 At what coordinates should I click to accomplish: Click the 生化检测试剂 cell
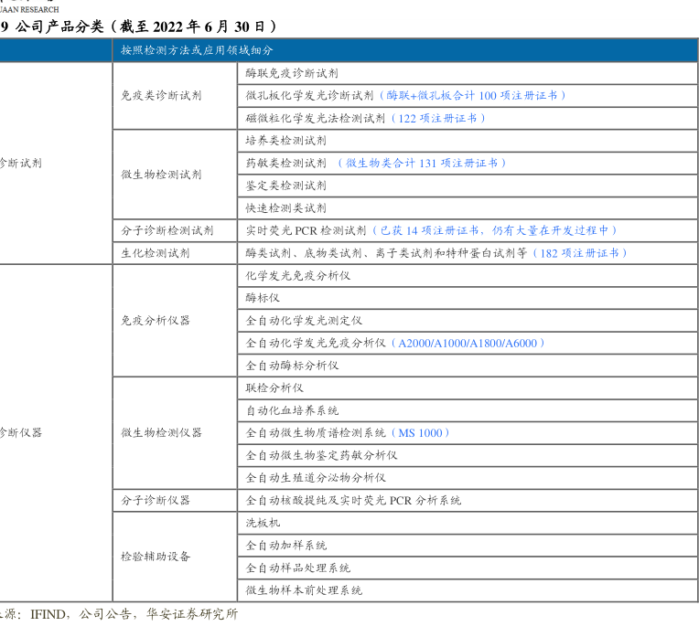(x=175, y=253)
